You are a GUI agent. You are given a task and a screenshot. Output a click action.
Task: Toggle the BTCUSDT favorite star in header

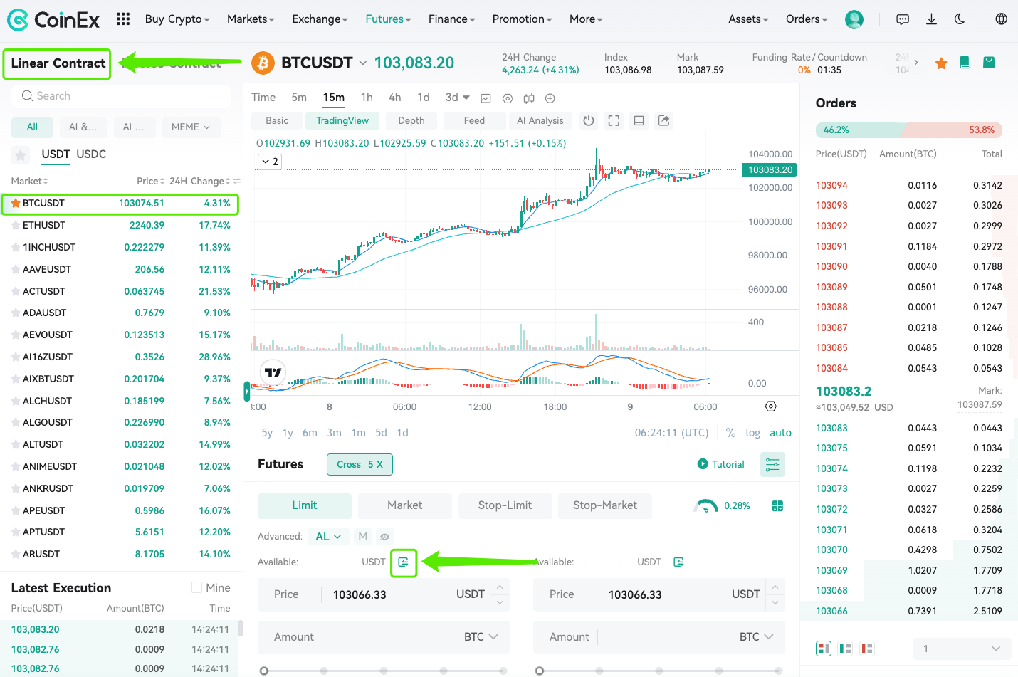[941, 63]
